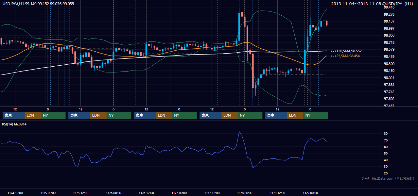The width and height of the screenshot is (418, 196).
Task: Click the 東京 session block above 11/8 12:00
Action: [276, 115]
